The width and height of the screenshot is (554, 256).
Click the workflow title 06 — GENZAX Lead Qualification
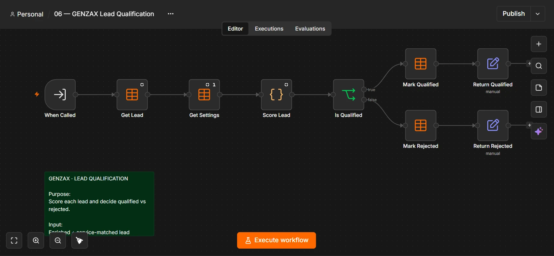tap(104, 14)
